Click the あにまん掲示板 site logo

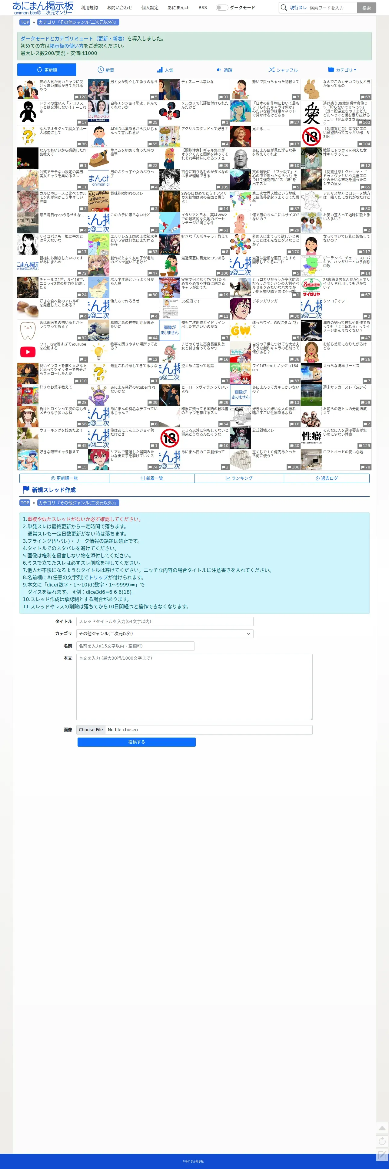[43, 8]
